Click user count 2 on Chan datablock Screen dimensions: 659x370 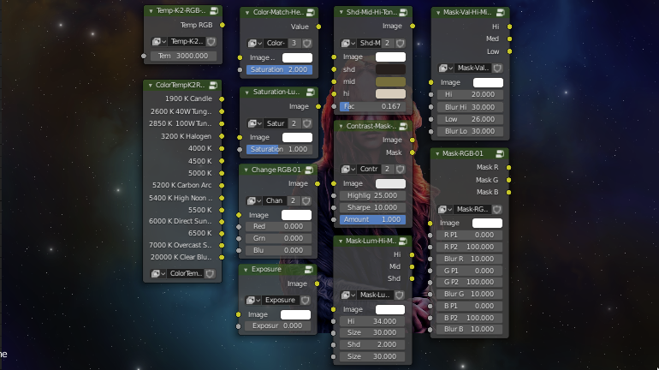coord(294,200)
